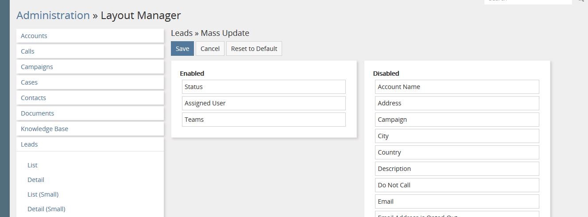Click the search input field
The image size is (588, 217).
(528, 1)
